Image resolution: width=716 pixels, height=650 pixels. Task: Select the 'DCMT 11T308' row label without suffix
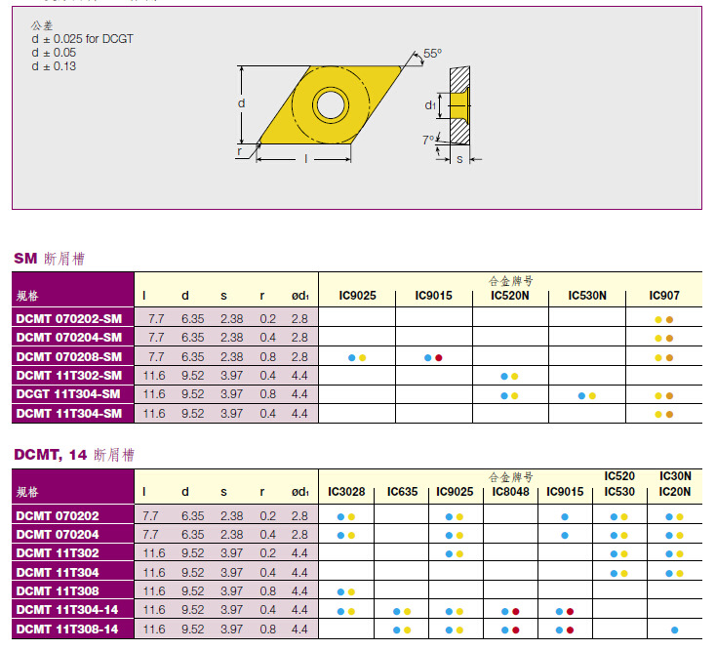coord(58,591)
